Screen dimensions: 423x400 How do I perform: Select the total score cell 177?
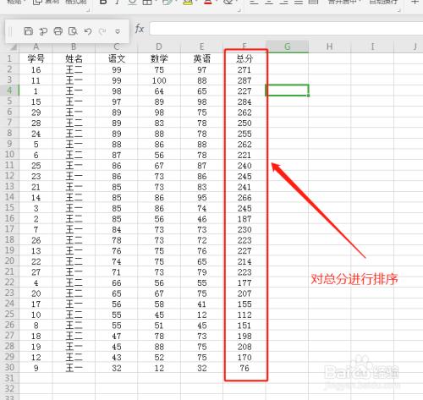[244, 282]
